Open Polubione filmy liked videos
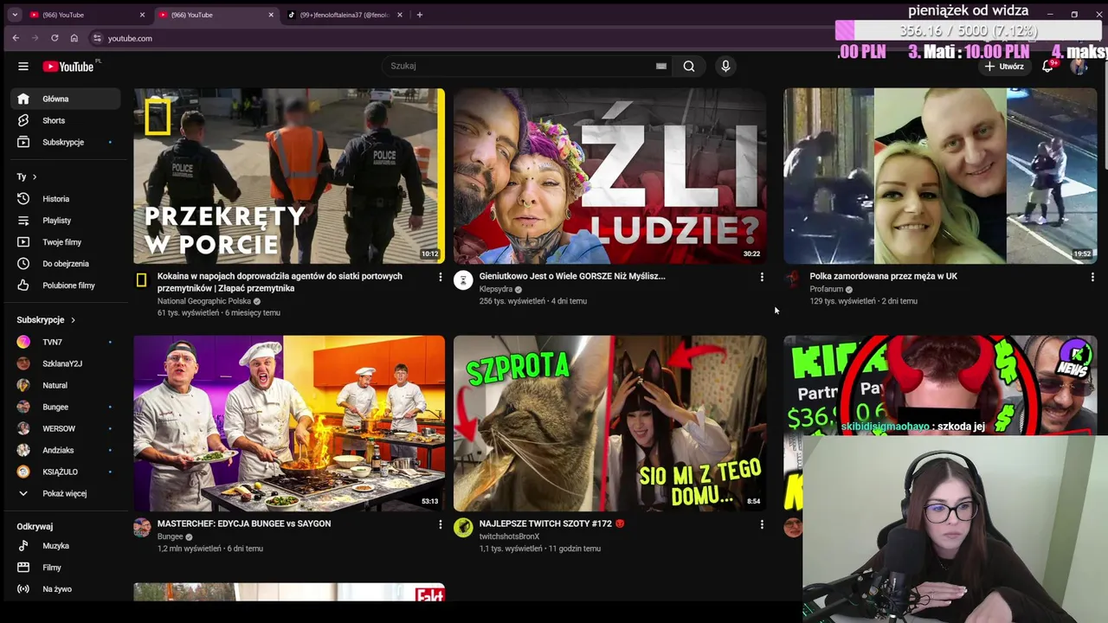This screenshot has height=623, width=1108. point(66,286)
